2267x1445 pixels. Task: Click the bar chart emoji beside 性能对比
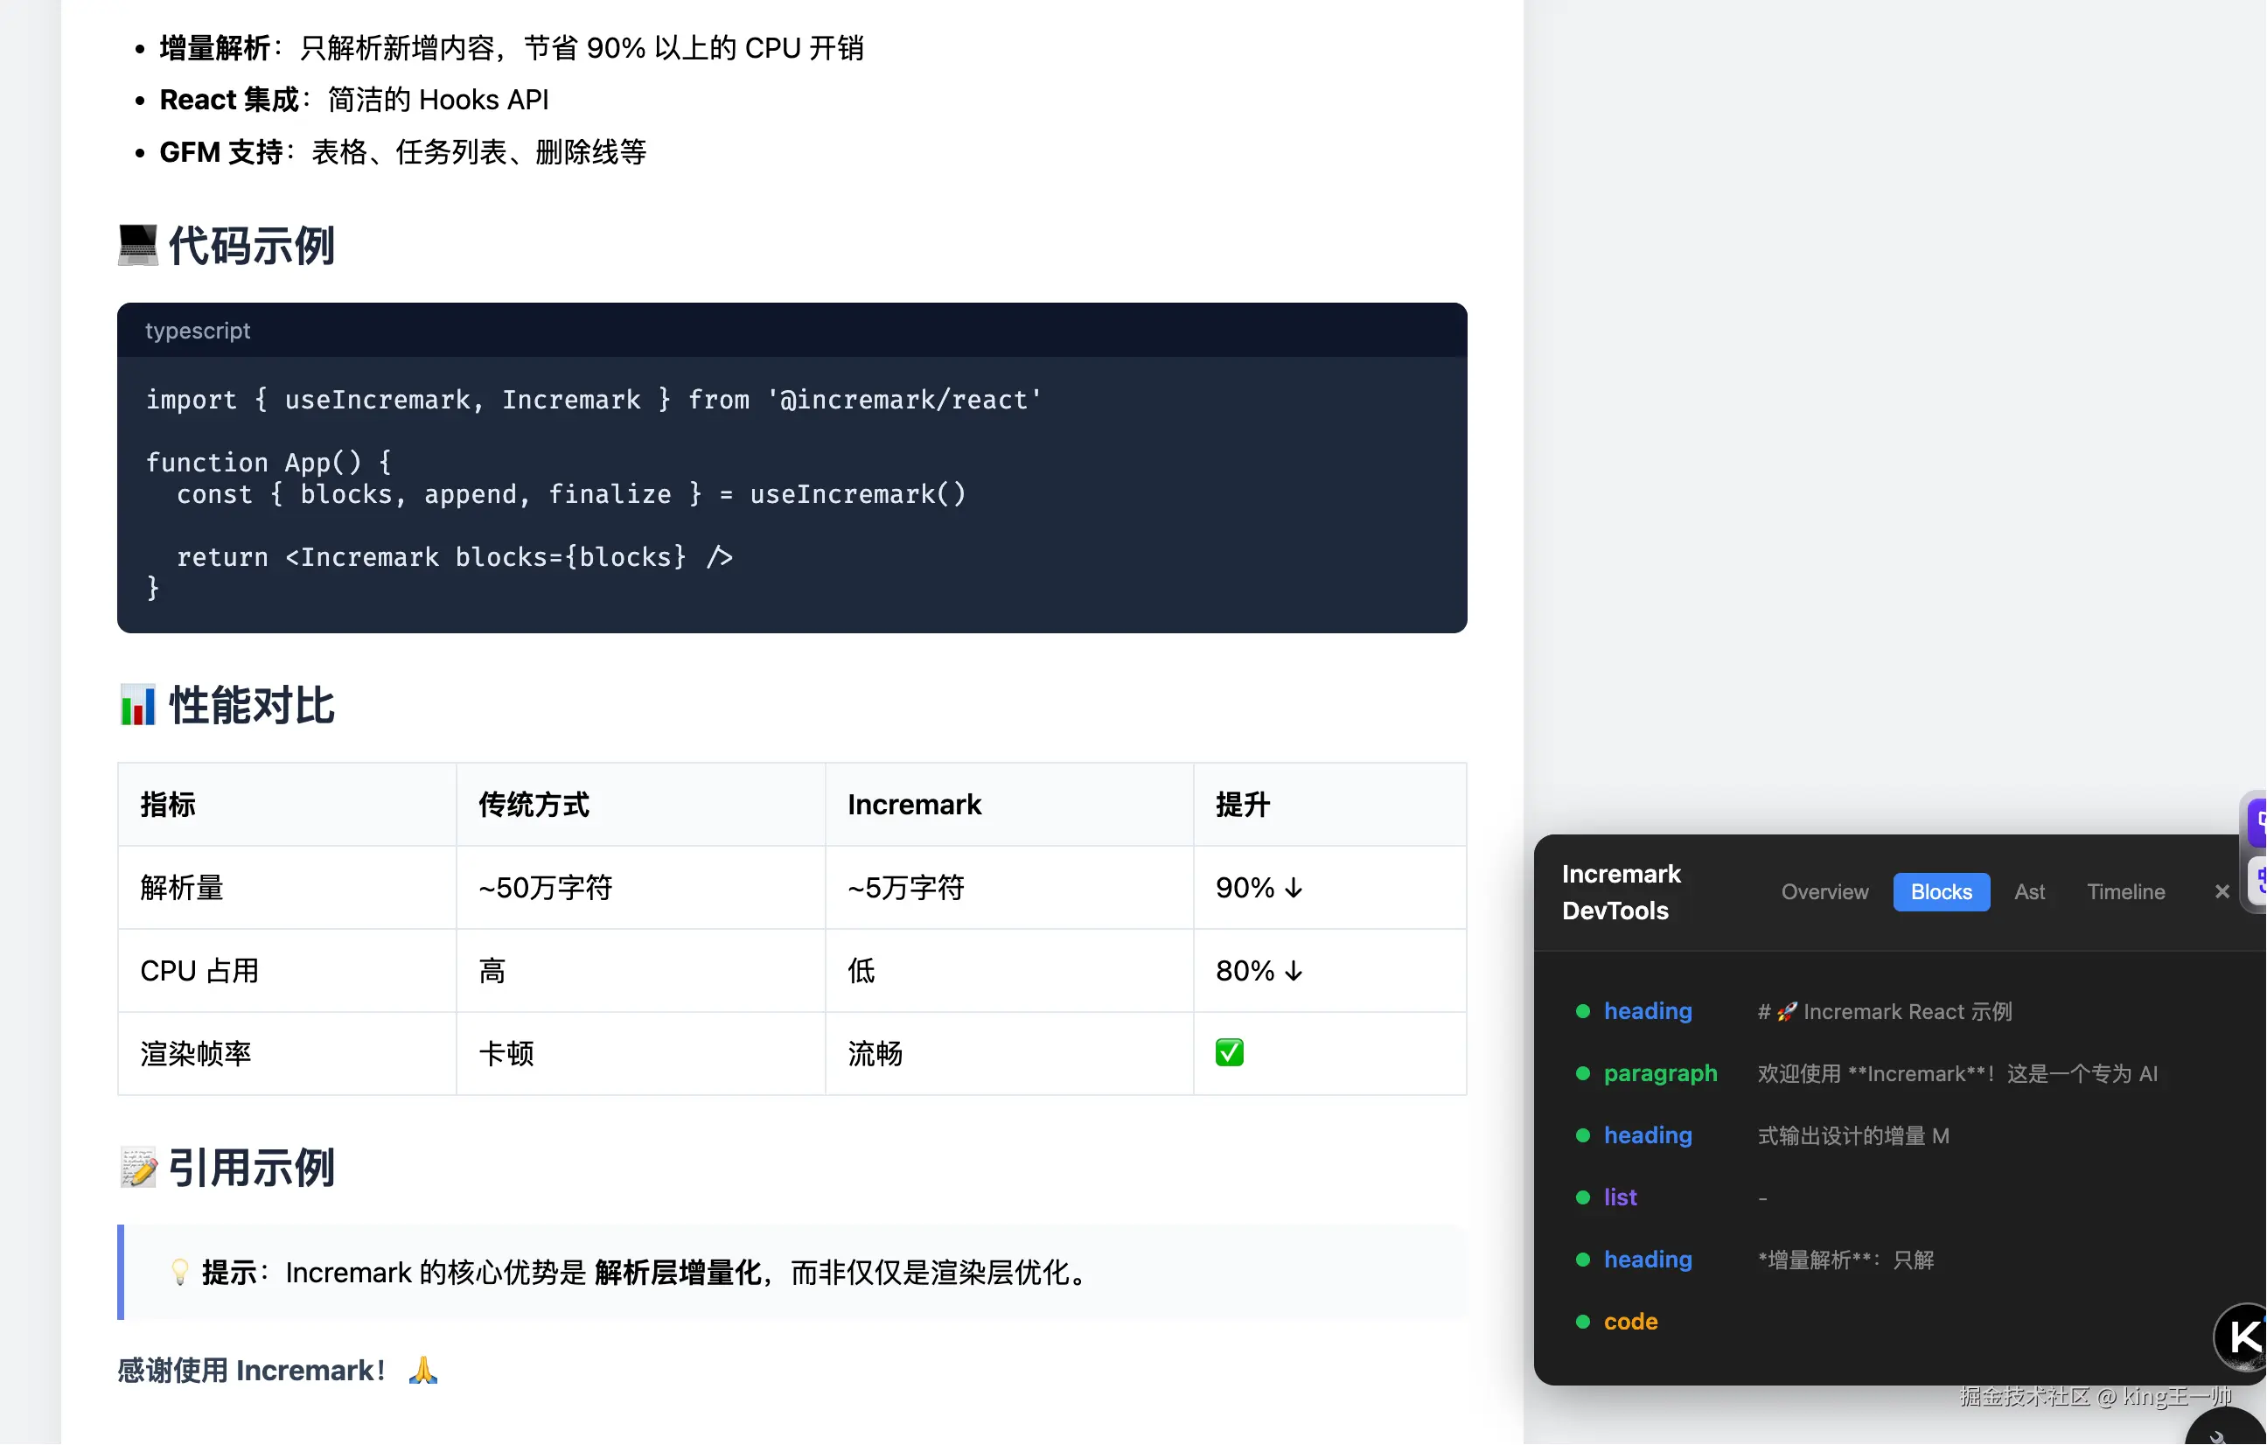137,706
